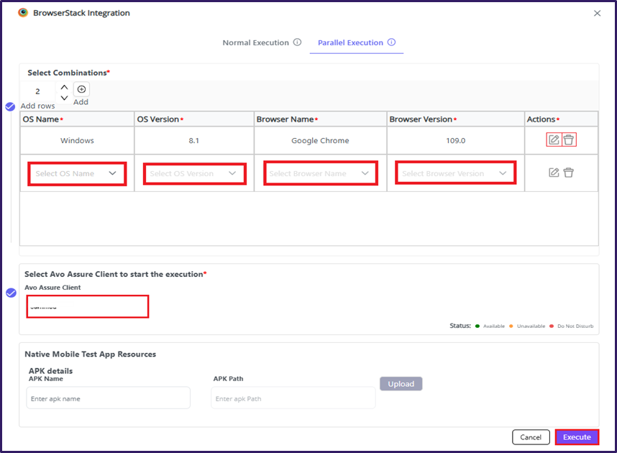
Task: Click the Enter apk name field
Action: pos(108,398)
